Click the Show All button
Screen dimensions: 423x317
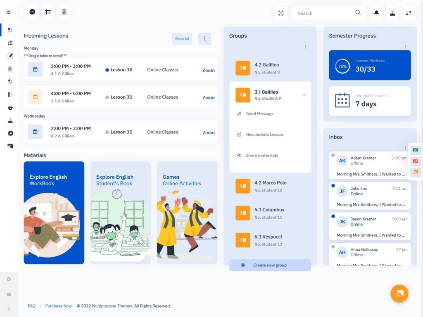pos(182,38)
